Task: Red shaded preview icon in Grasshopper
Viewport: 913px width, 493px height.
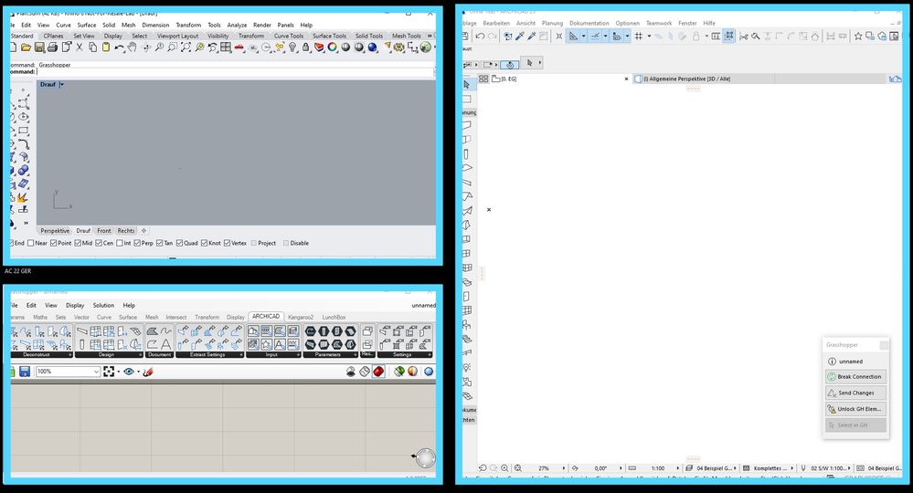Action: tap(378, 372)
